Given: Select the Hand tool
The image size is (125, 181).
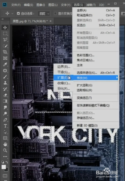Looking at the screenshot, I should pos(5,144).
